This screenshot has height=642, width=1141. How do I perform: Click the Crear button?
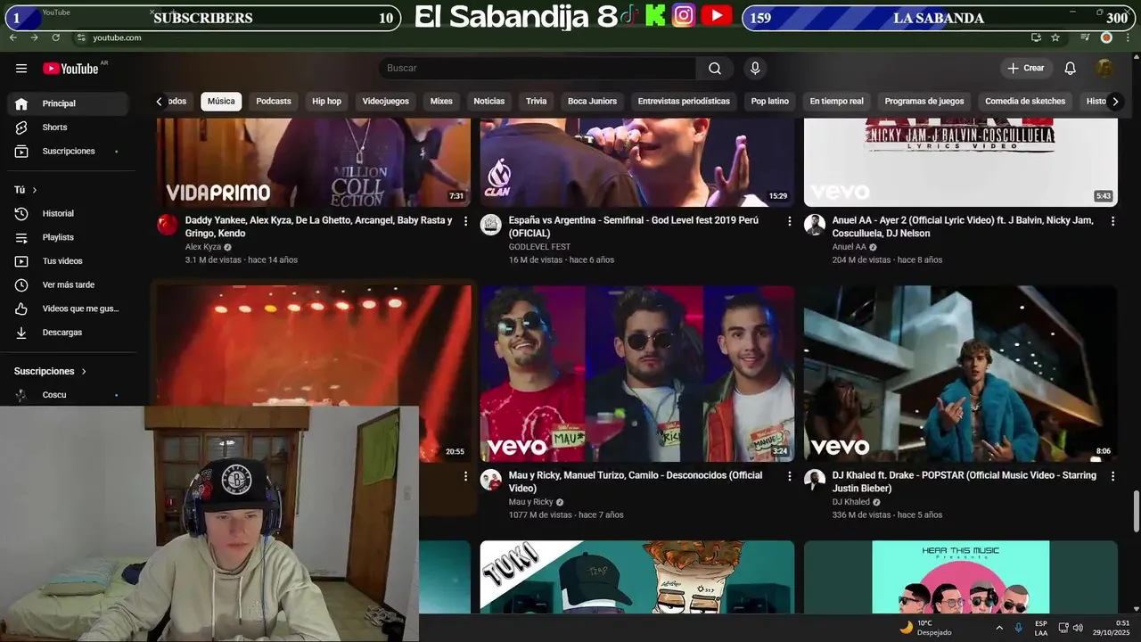[1026, 69]
